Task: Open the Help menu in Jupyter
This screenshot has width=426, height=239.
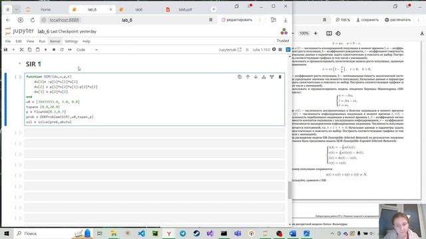Action: coord(87,41)
